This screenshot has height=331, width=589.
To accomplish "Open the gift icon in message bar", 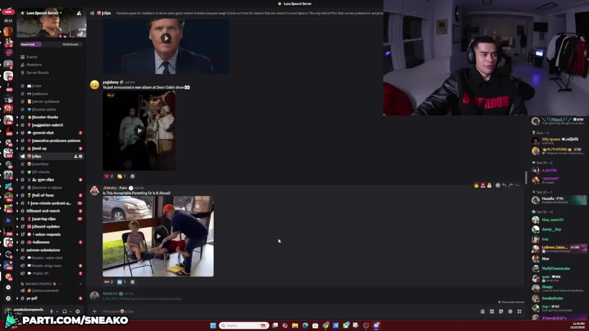I will coord(482,311).
